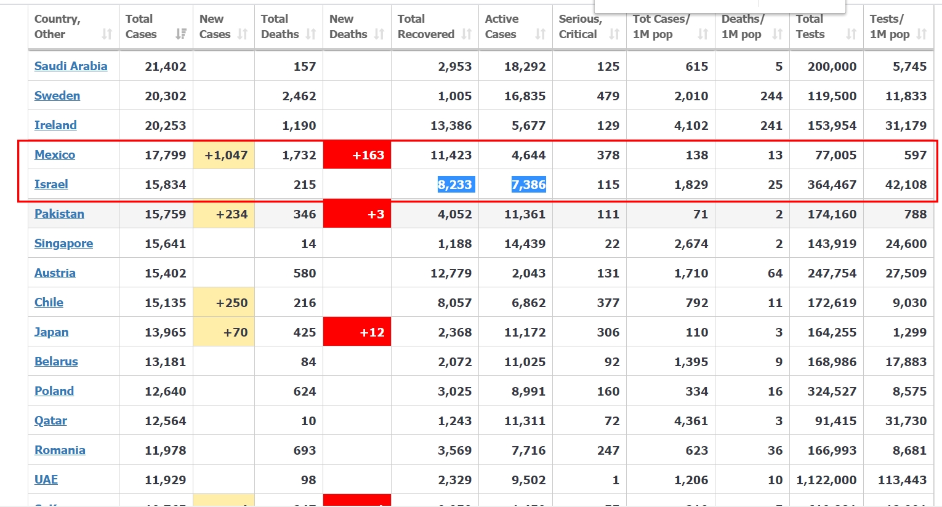Screen dimensions: 942x507
Task: Click sort icon in Country, Other column
Action: pos(107,34)
